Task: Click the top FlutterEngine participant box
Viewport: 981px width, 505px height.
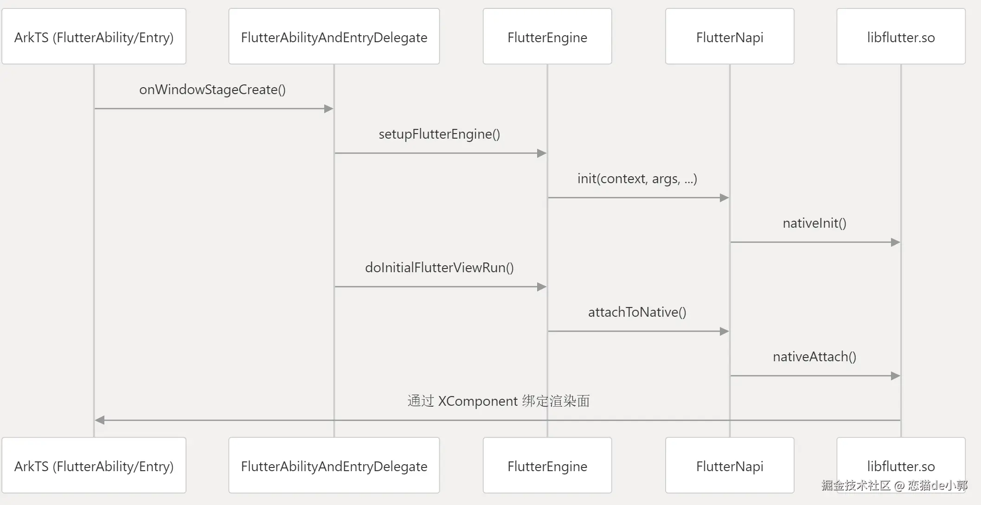Action: 547,37
